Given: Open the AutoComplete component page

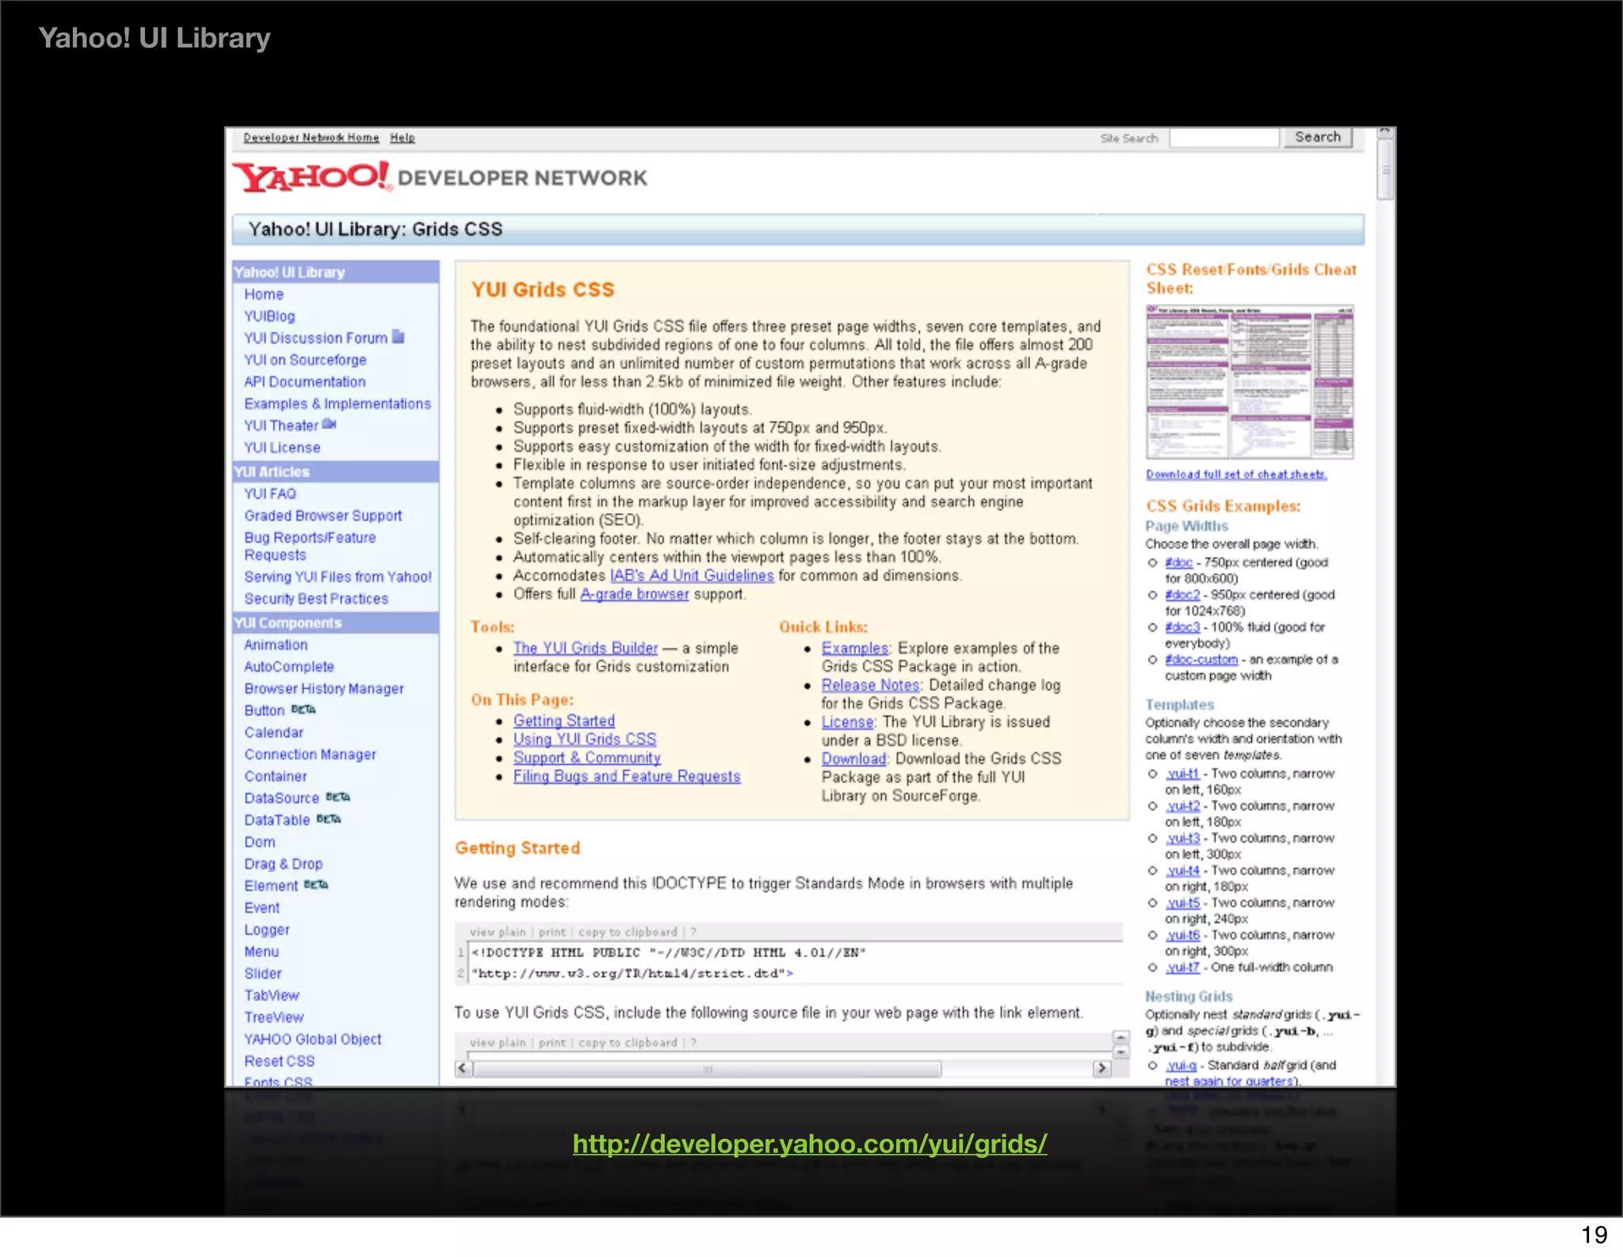Looking at the screenshot, I should tap(289, 667).
